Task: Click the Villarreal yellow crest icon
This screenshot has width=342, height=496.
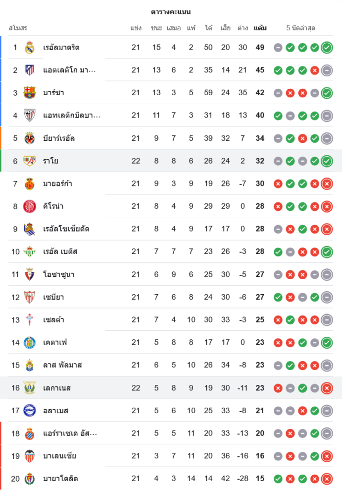Action: [x=30, y=138]
